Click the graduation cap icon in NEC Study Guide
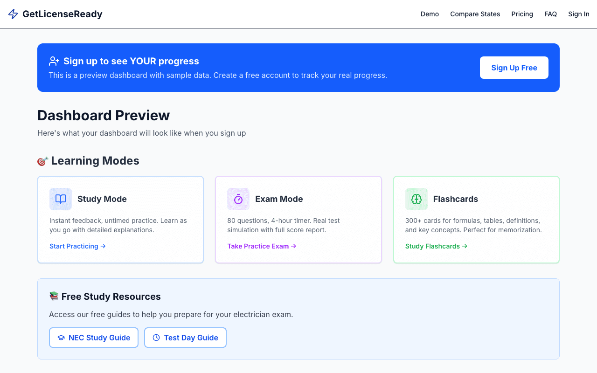597x373 pixels. [x=61, y=337]
